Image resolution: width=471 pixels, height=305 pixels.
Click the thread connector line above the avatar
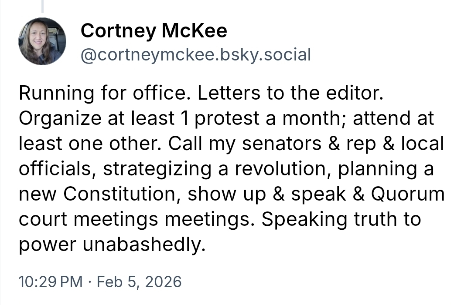pyautogui.click(x=42, y=6)
